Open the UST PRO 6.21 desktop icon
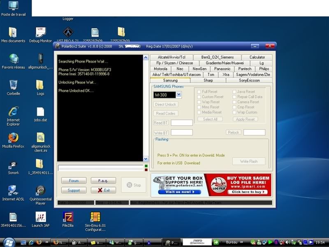This screenshot has height=247, width=329. pyautogui.click(x=68, y=34)
